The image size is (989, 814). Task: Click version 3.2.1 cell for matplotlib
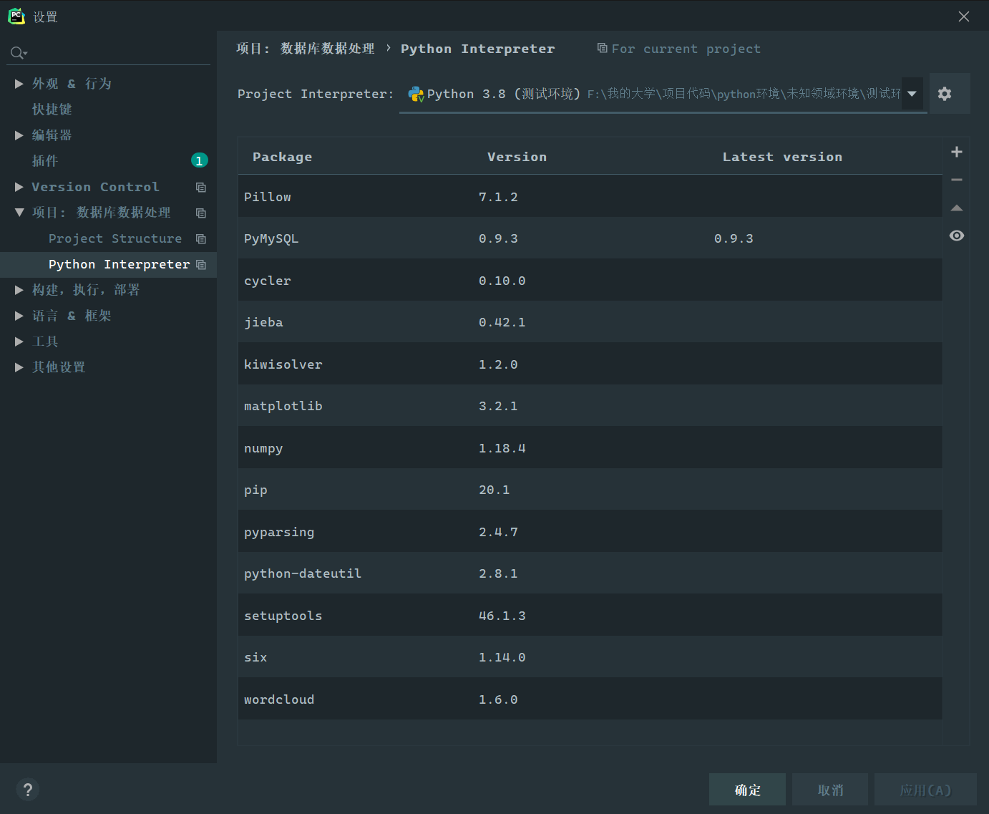pos(498,406)
